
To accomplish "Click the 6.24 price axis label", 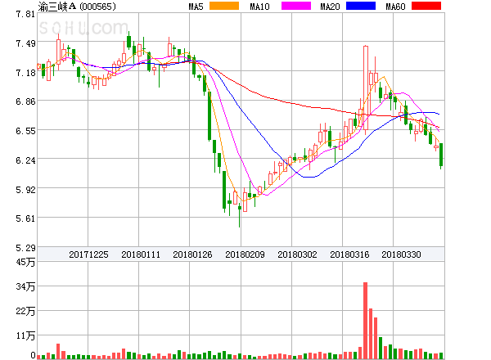I will [x=25, y=160].
